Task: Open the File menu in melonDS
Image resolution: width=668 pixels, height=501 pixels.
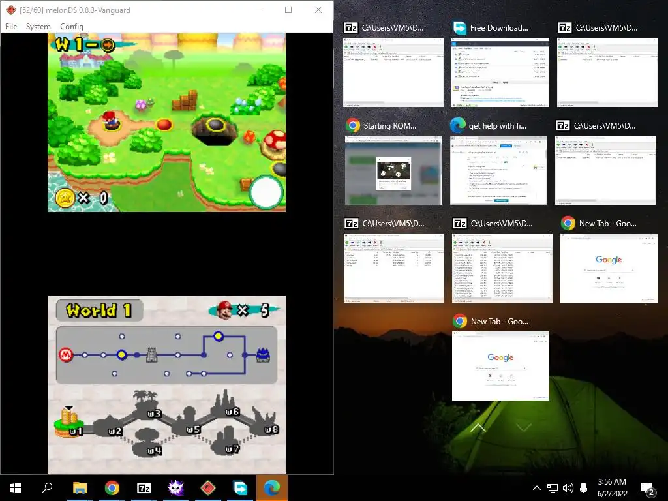Action: click(11, 26)
